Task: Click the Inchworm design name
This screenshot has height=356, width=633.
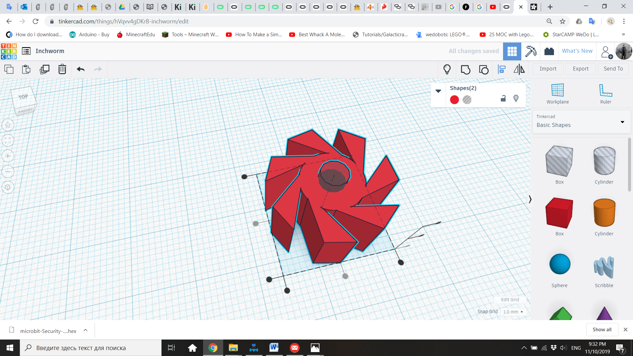Action: click(50, 51)
